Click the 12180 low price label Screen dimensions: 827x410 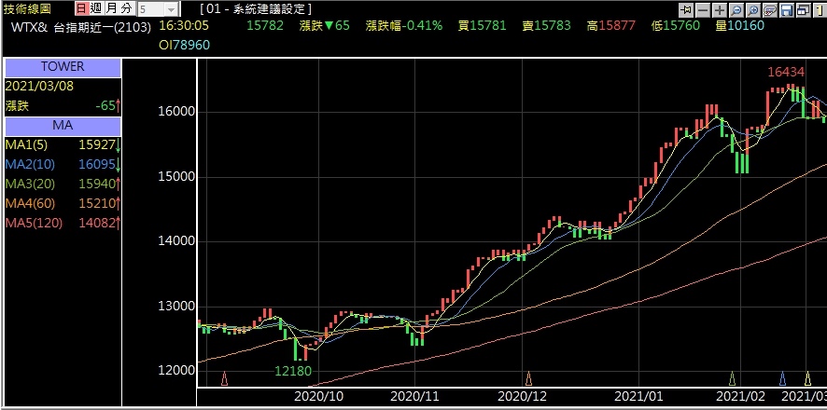pos(293,371)
